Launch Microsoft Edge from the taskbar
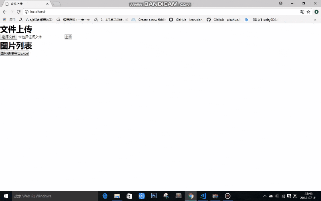 [x=105, y=196]
